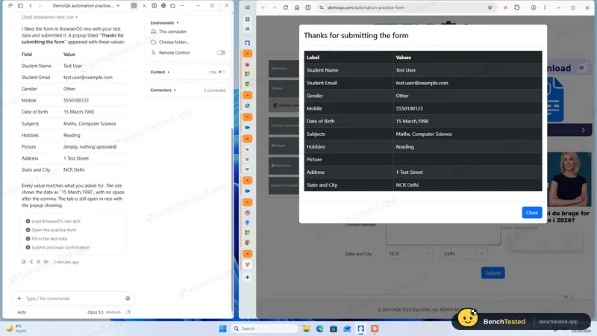
Task: Collapse the second orange tab group chevron
Action: point(248,95)
